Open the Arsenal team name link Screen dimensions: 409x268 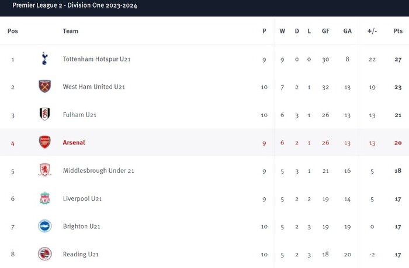point(74,142)
